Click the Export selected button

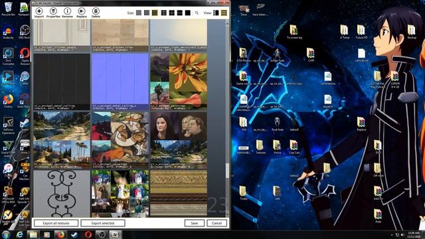103,223
